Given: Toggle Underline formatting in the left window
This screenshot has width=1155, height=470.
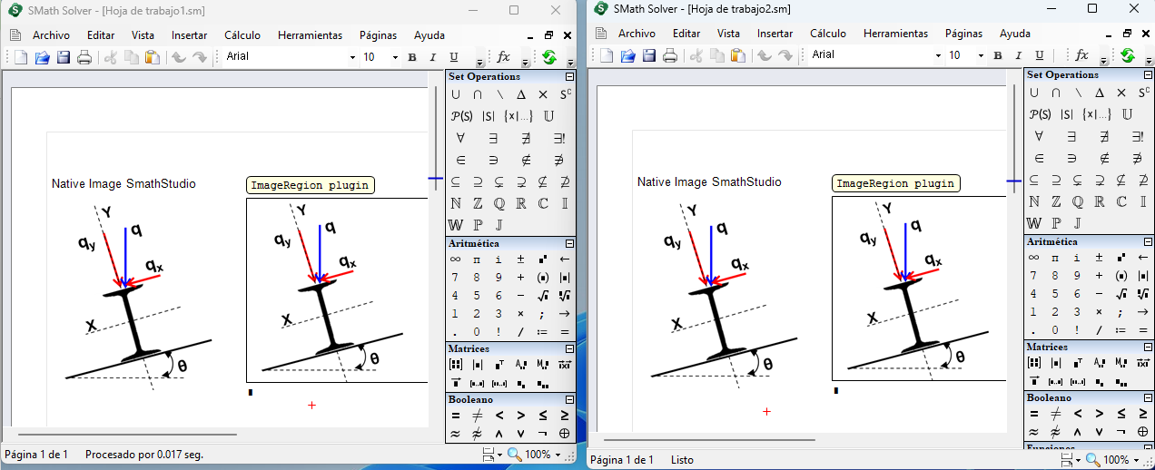Looking at the screenshot, I should click(x=454, y=57).
